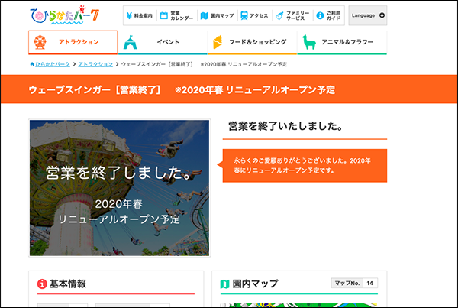Switch to the イベント tab
Screen dimensions: 458x308
[162, 42]
